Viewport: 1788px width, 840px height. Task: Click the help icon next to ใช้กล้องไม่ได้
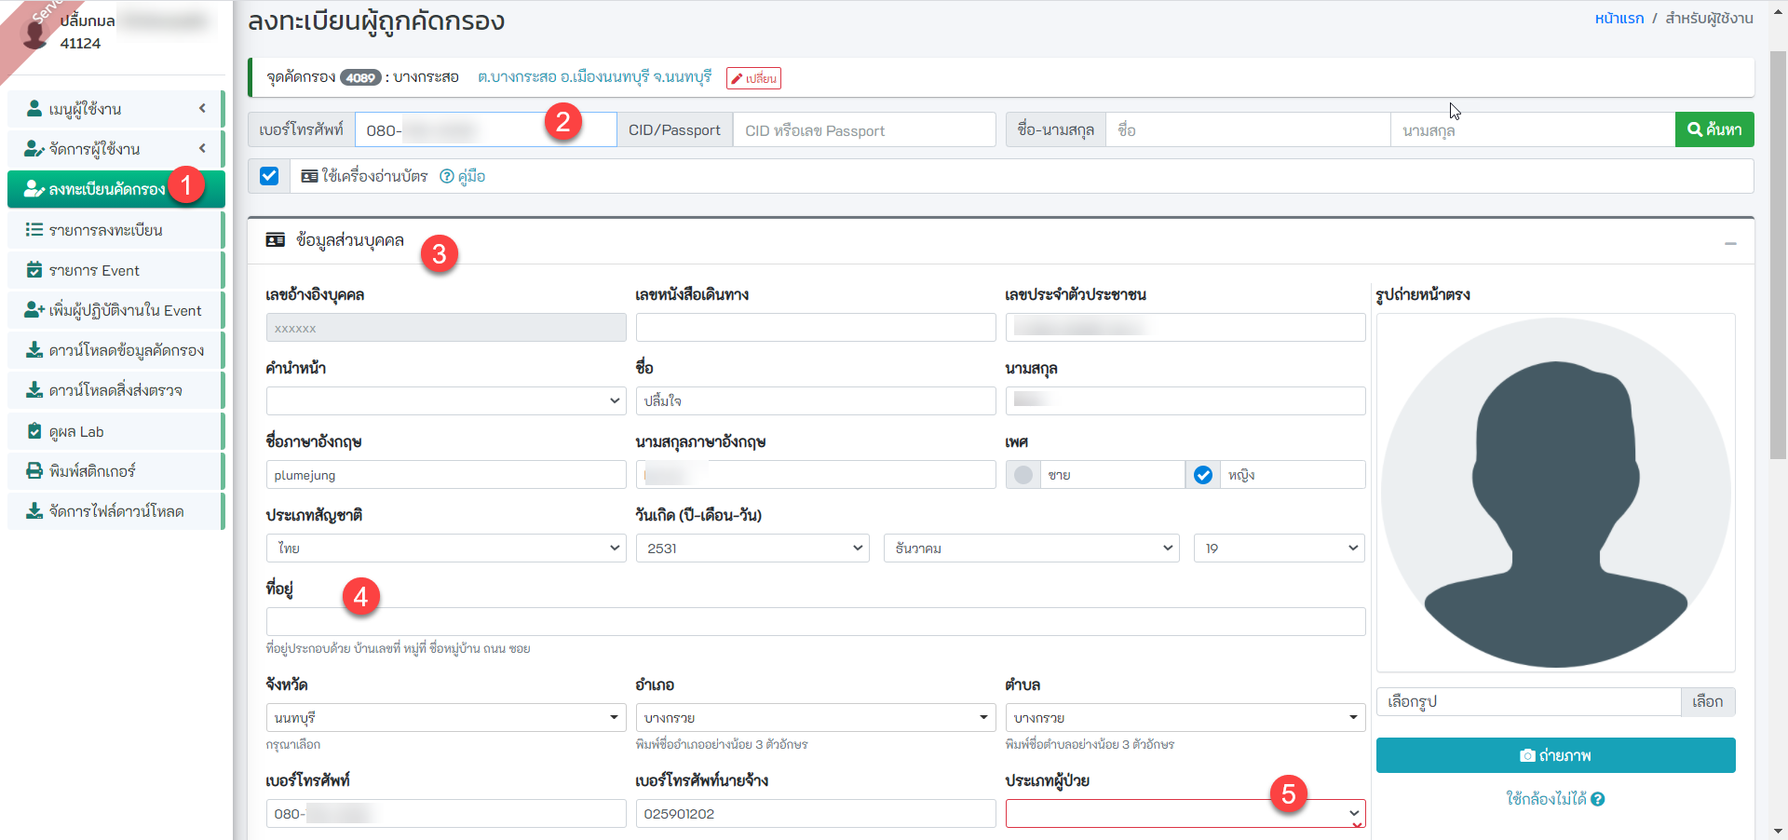coord(1598,799)
